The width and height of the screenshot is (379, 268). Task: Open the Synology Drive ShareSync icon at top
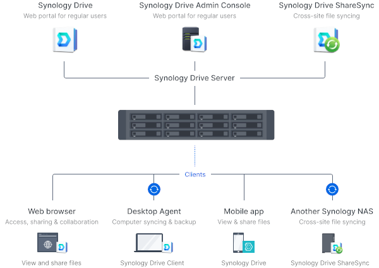point(326,40)
